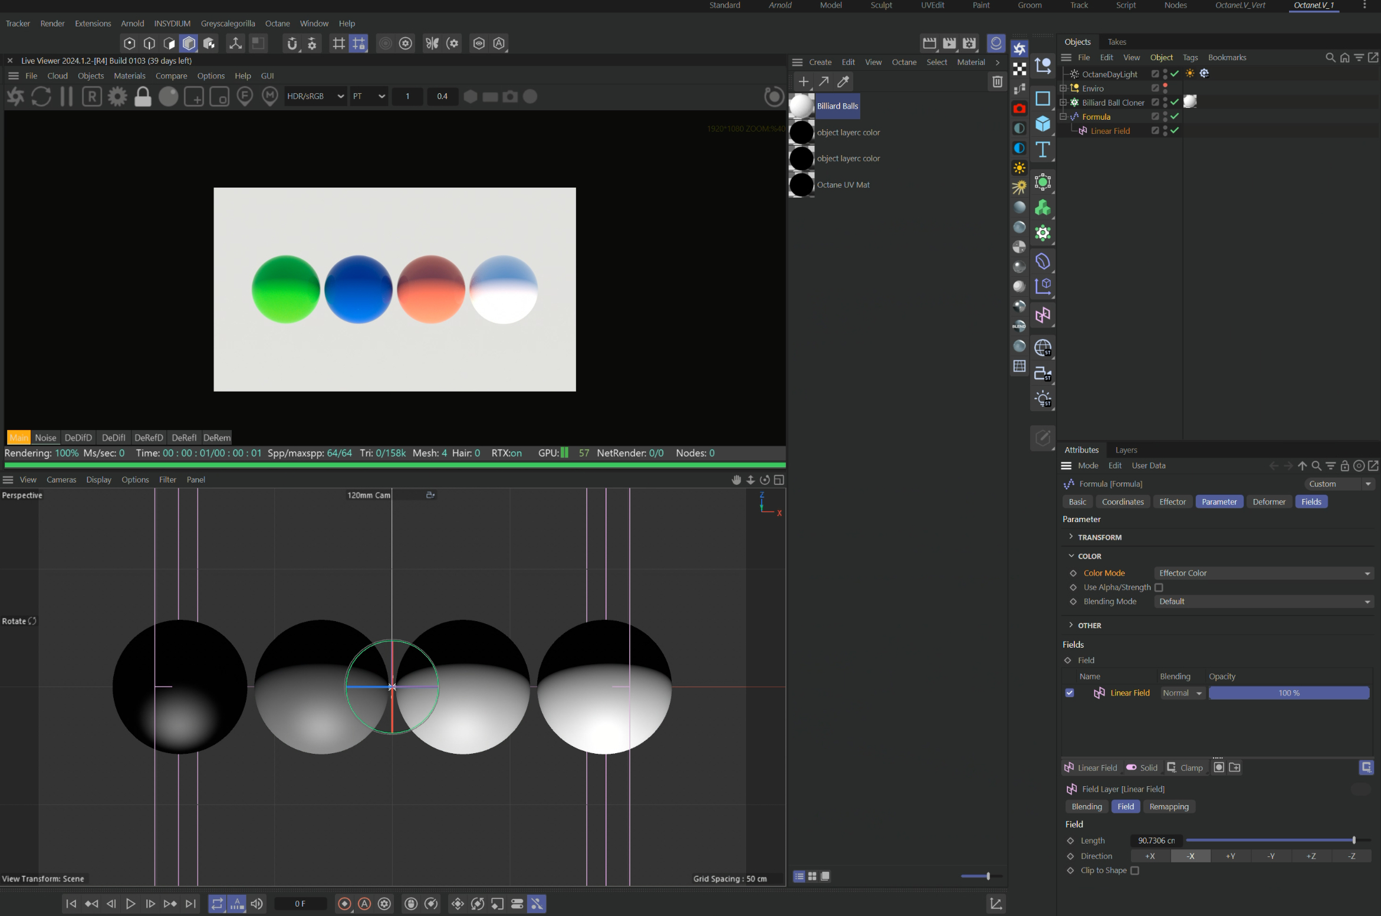Screen dimensions: 1381x916
Task: Switch to the Deformer tab
Action: click(x=1268, y=502)
